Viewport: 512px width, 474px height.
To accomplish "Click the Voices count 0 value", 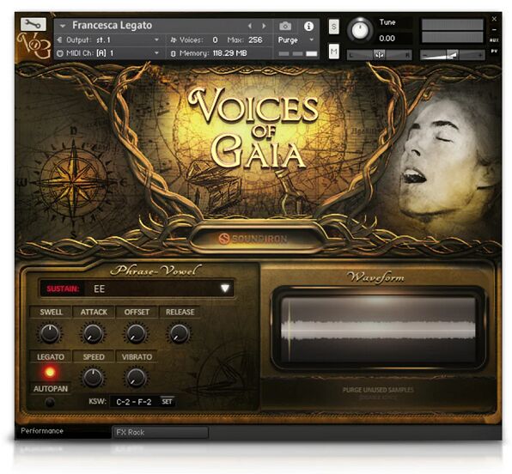I will [215, 40].
